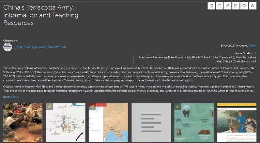Viewport: 260px width, 143px height.
Task: Open the share icon button
Action: 228,6
